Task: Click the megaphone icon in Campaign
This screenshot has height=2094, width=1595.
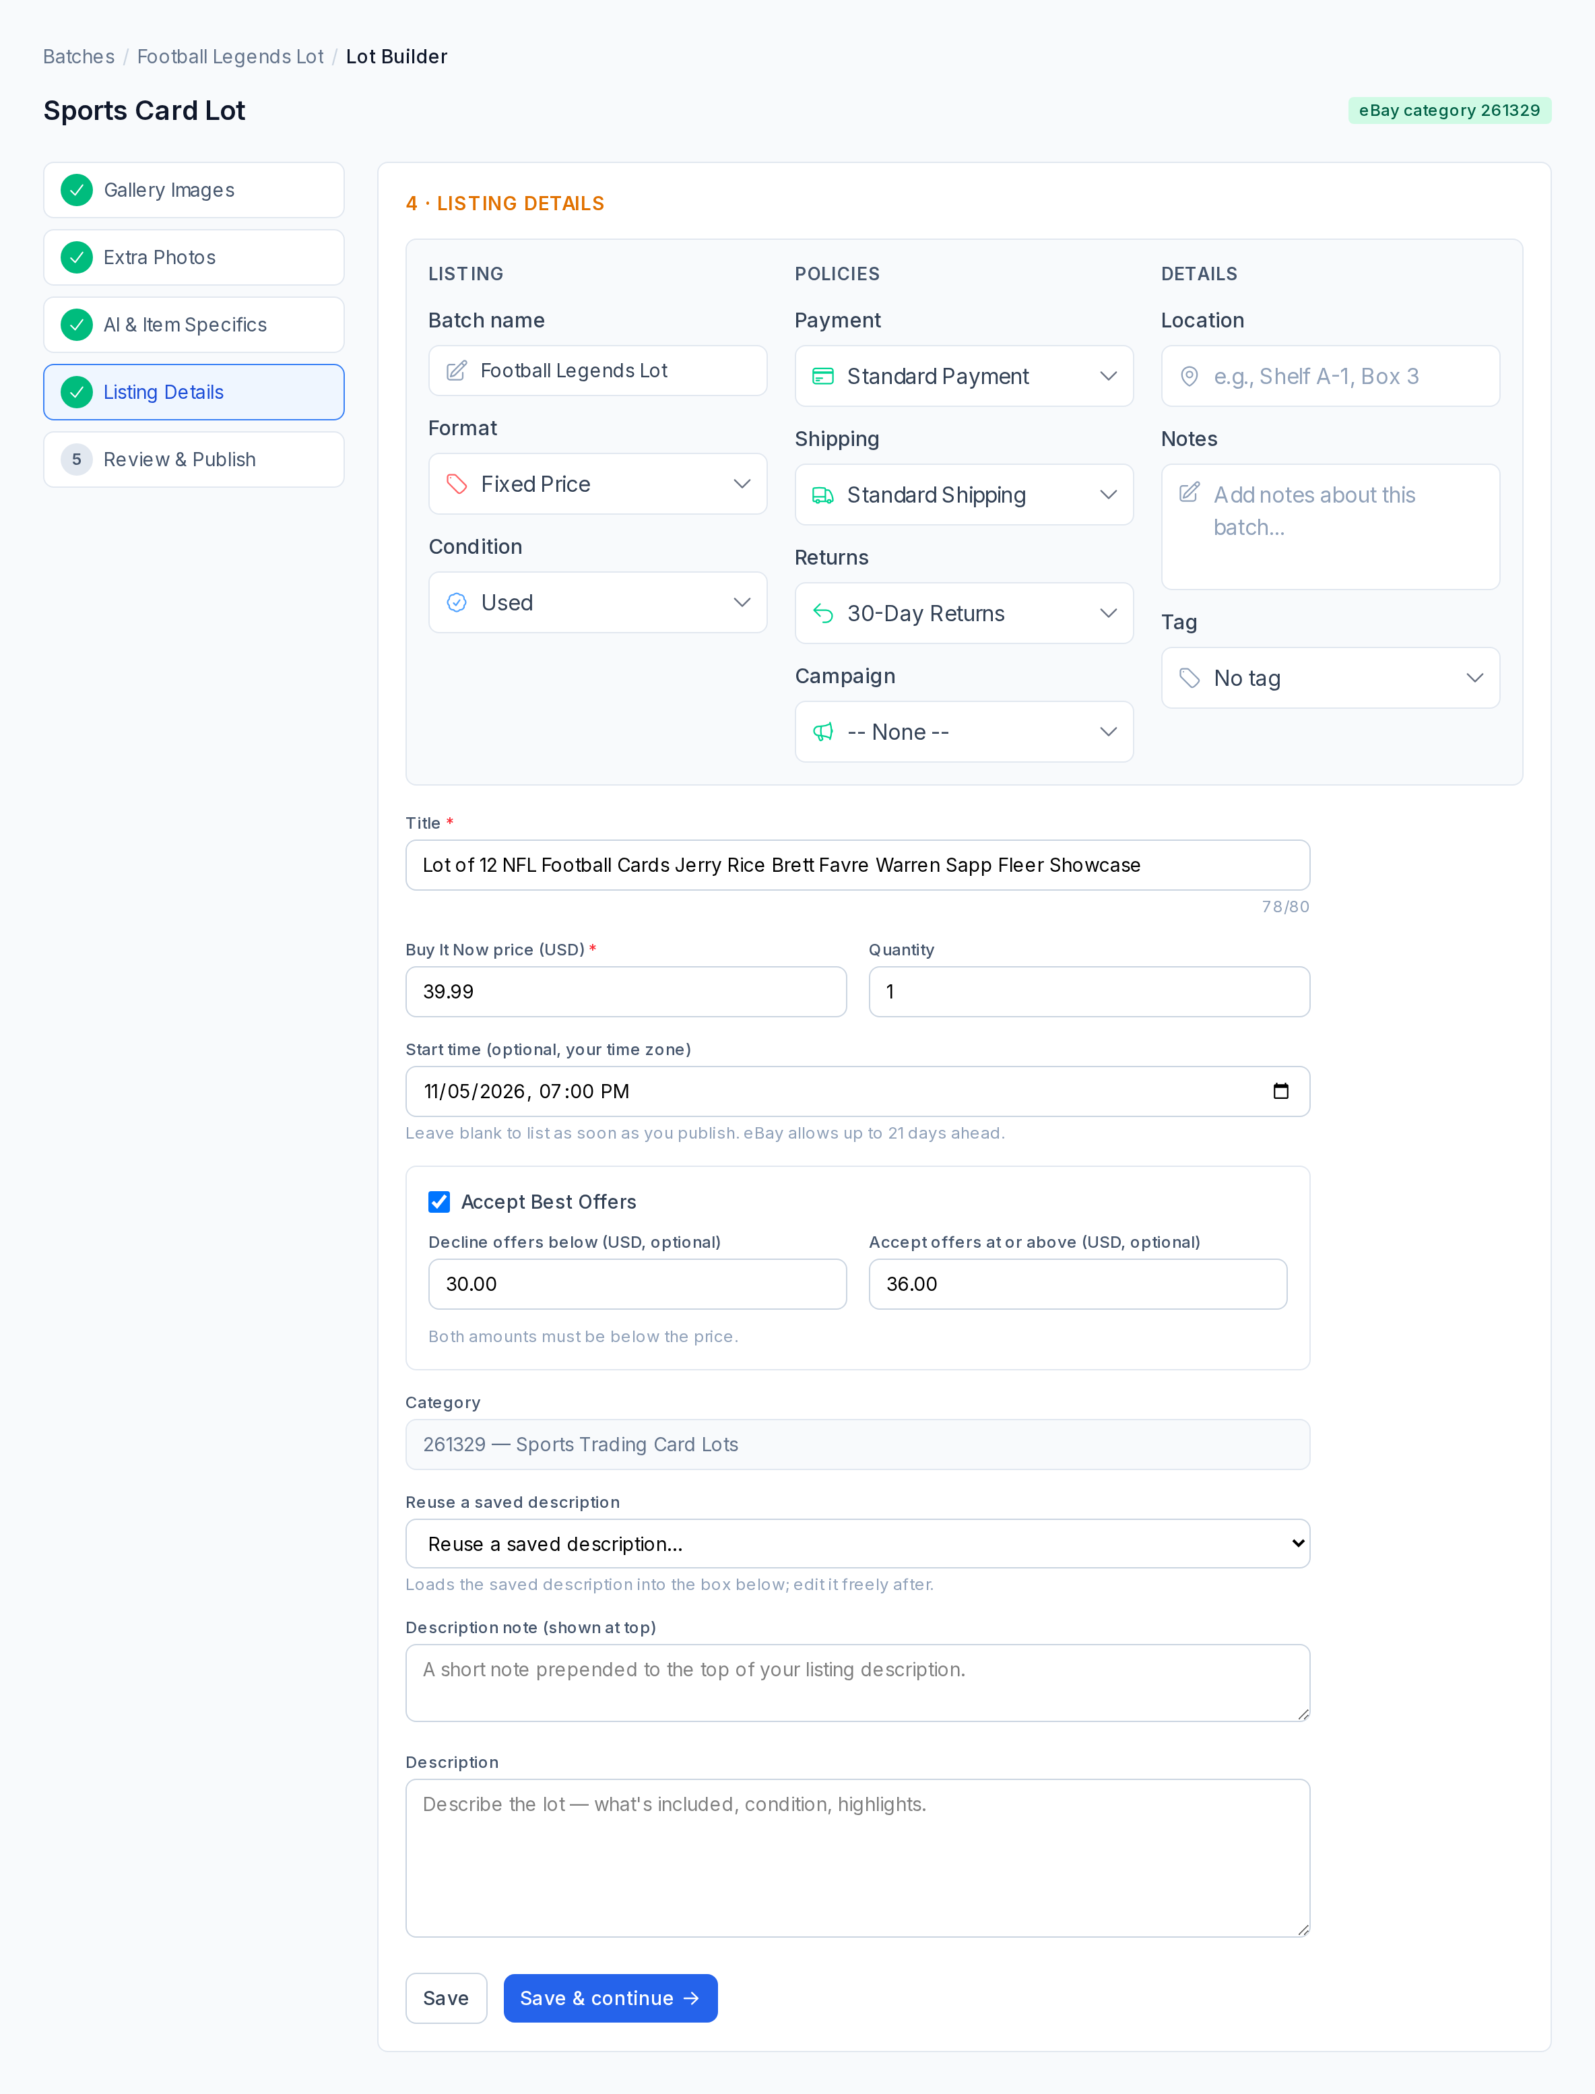Action: click(823, 732)
